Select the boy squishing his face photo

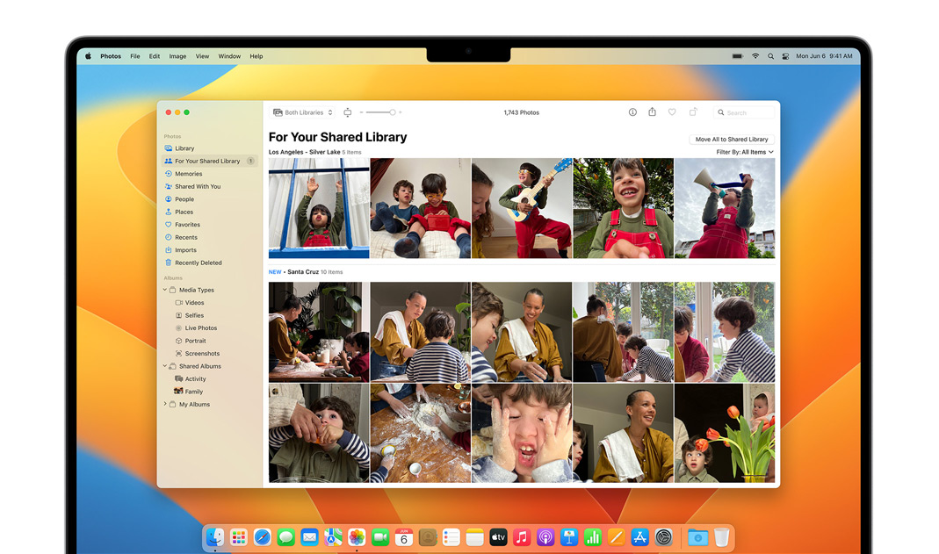point(522,433)
